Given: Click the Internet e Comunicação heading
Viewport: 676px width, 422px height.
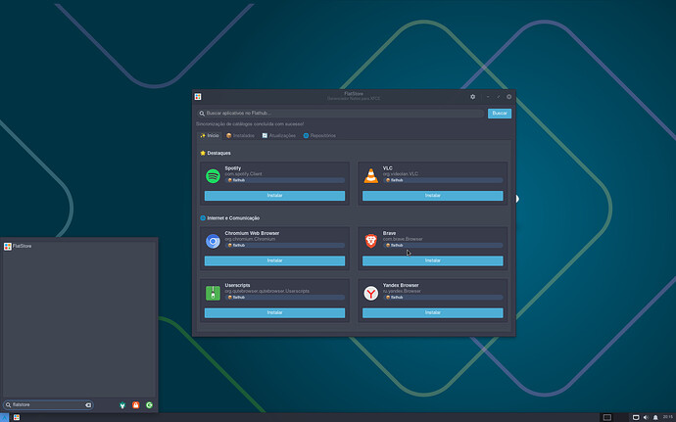Looking at the screenshot, I should (x=230, y=218).
